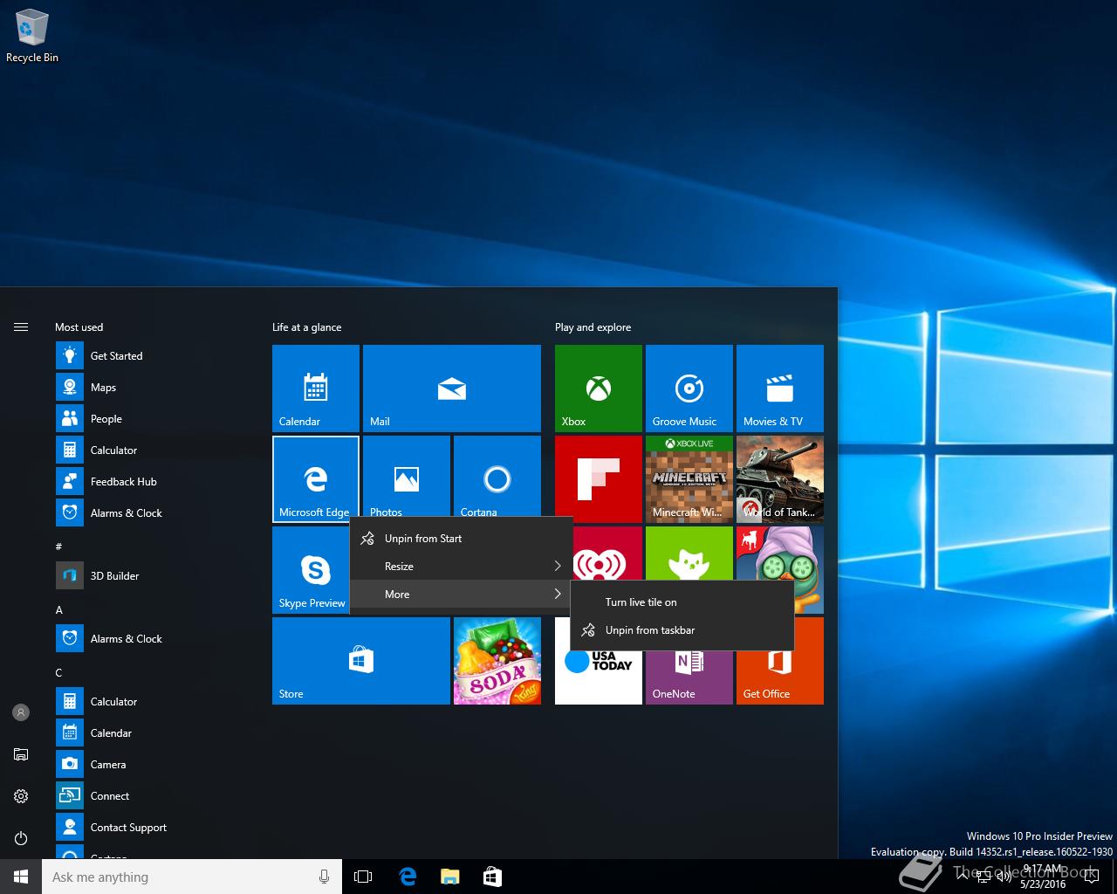Open Contact Support app
The height and width of the screenshot is (894, 1117).
(x=154, y=828)
